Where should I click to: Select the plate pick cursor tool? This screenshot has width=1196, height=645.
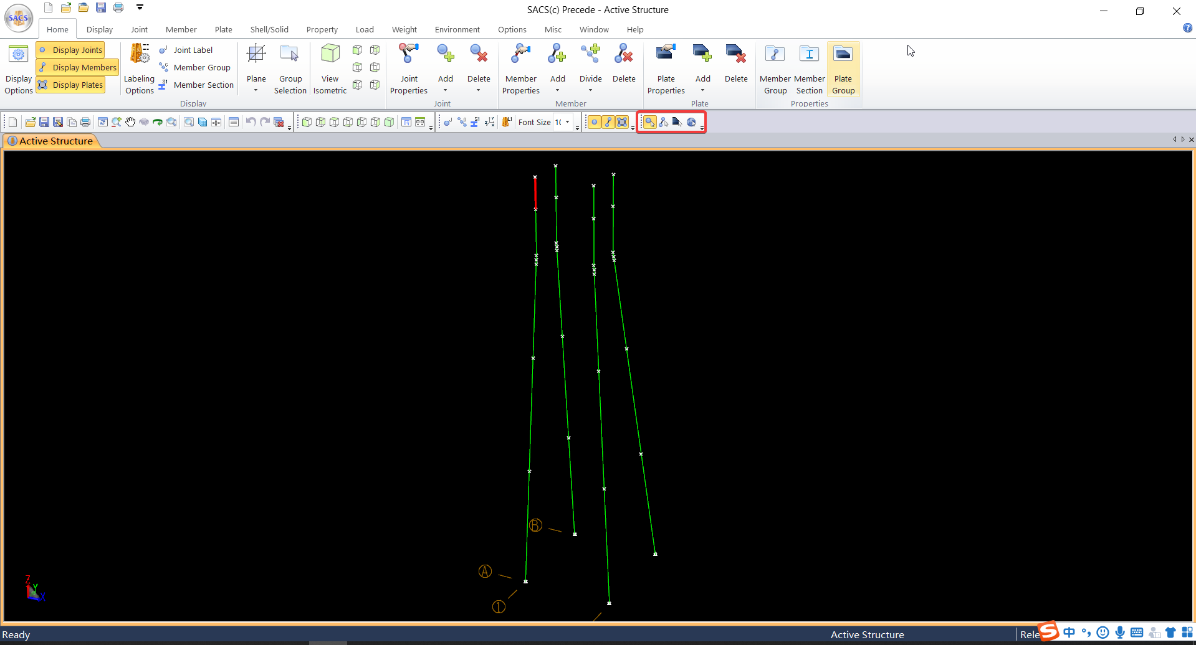coord(677,122)
